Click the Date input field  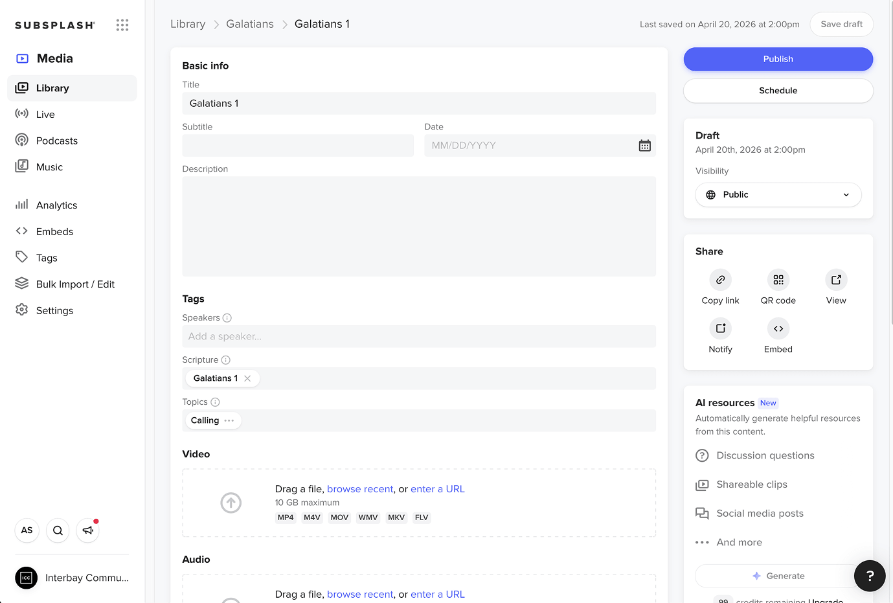[x=540, y=146]
